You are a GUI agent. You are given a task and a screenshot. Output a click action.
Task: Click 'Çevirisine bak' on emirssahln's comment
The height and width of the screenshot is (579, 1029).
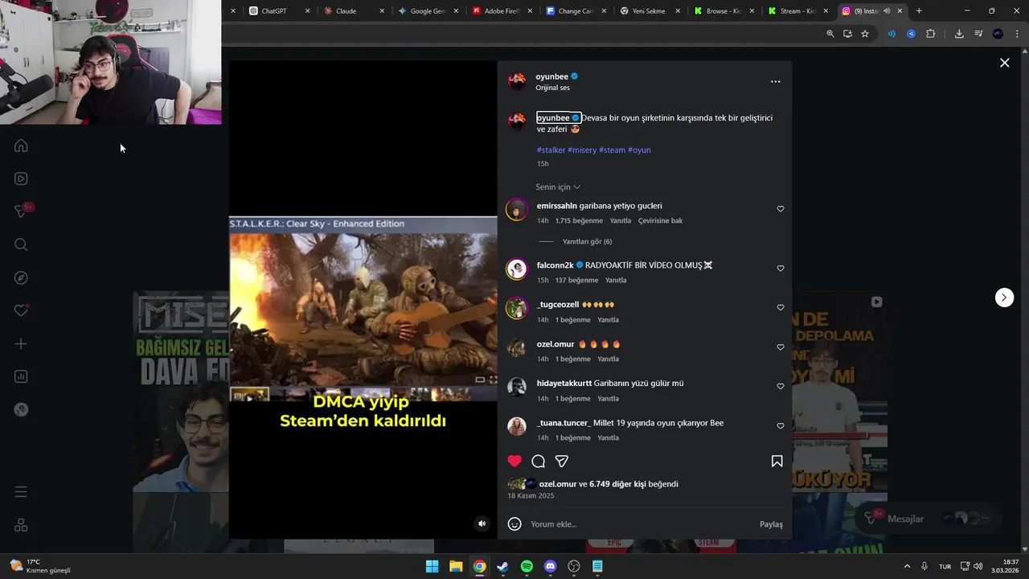coord(660,220)
